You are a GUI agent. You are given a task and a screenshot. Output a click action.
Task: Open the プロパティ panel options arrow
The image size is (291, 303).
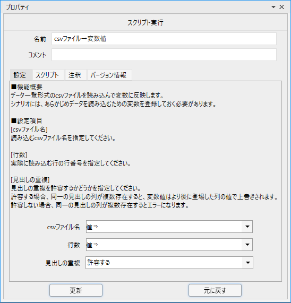coord(273,7)
